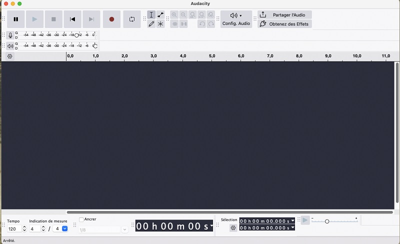Enable the Ancrer checkbox

click(x=81, y=219)
